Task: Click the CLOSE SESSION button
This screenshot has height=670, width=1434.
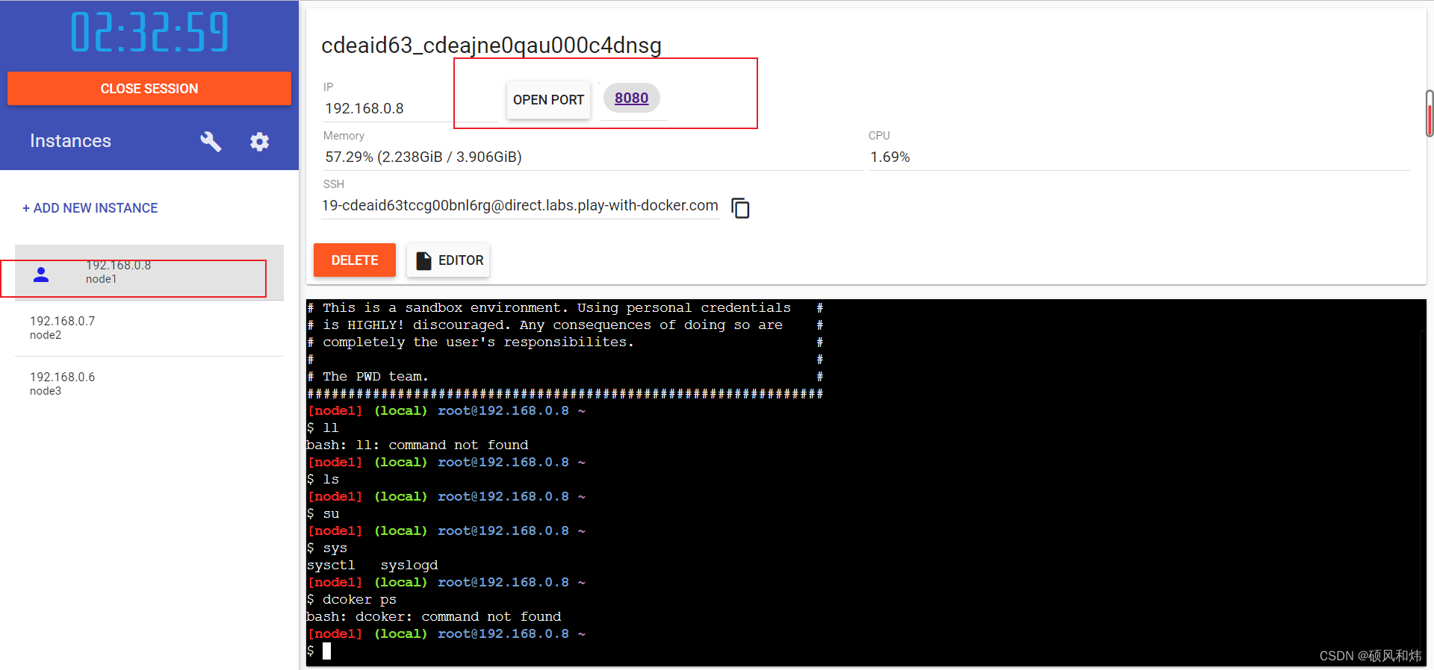Action: (149, 89)
